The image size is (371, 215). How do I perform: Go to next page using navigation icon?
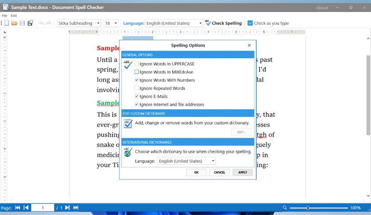(x=67, y=207)
